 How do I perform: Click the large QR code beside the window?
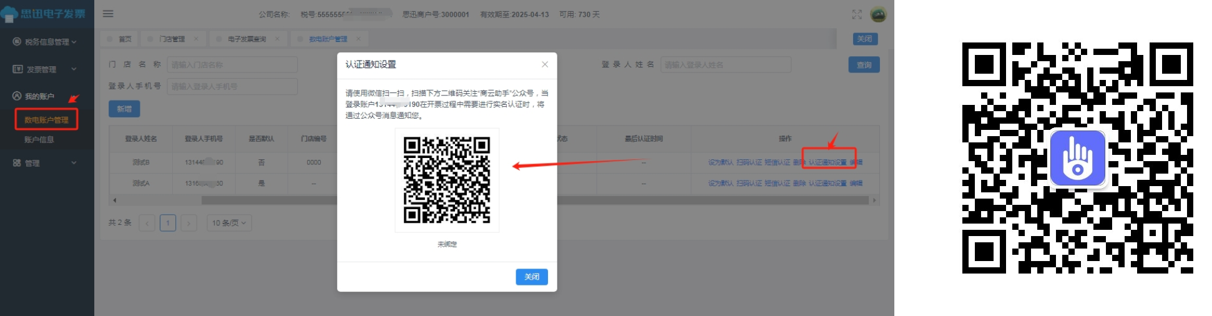click(x=1078, y=158)
